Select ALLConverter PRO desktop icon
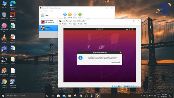 pyautogui.click(x=4, y=72)
